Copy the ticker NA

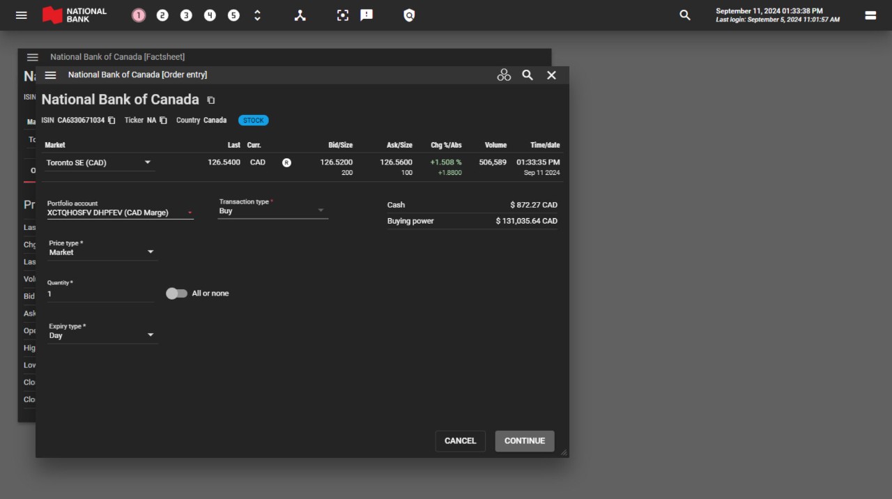[x=163, y=121]
